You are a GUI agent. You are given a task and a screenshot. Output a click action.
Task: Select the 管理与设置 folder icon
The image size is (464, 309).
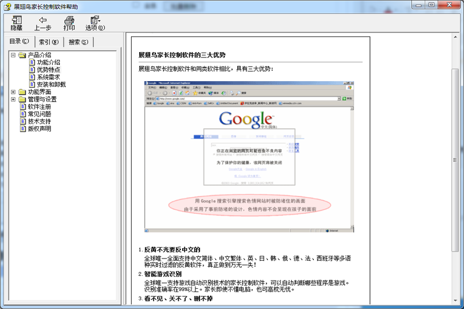coord(22,99)
